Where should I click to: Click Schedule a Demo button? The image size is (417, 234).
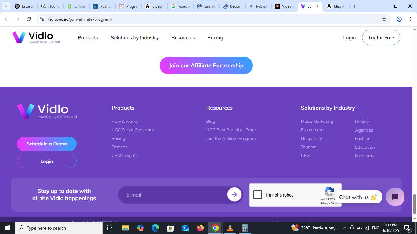pos(47,144)
